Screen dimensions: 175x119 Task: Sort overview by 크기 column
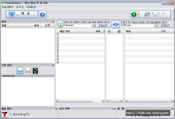[49, 25]
